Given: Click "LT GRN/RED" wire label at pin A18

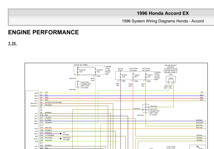Looking at the screenshot, I should (50, 135).
